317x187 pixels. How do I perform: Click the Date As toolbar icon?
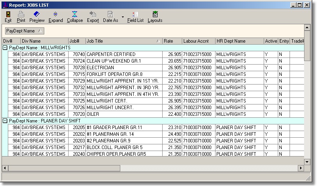coord(110,17)
